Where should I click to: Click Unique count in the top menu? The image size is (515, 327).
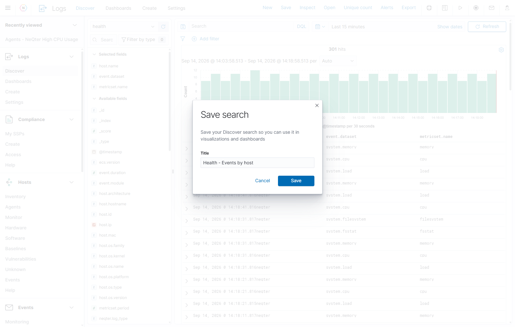point(358,7)
